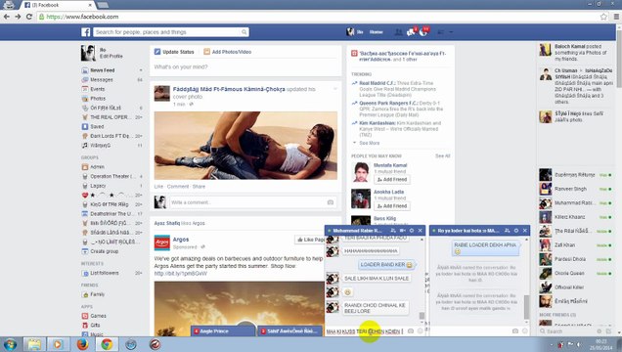Open emoticon picker in group chat window
Image resolution: width=622 pixels, height=352 pixels.
coord(524,331)
